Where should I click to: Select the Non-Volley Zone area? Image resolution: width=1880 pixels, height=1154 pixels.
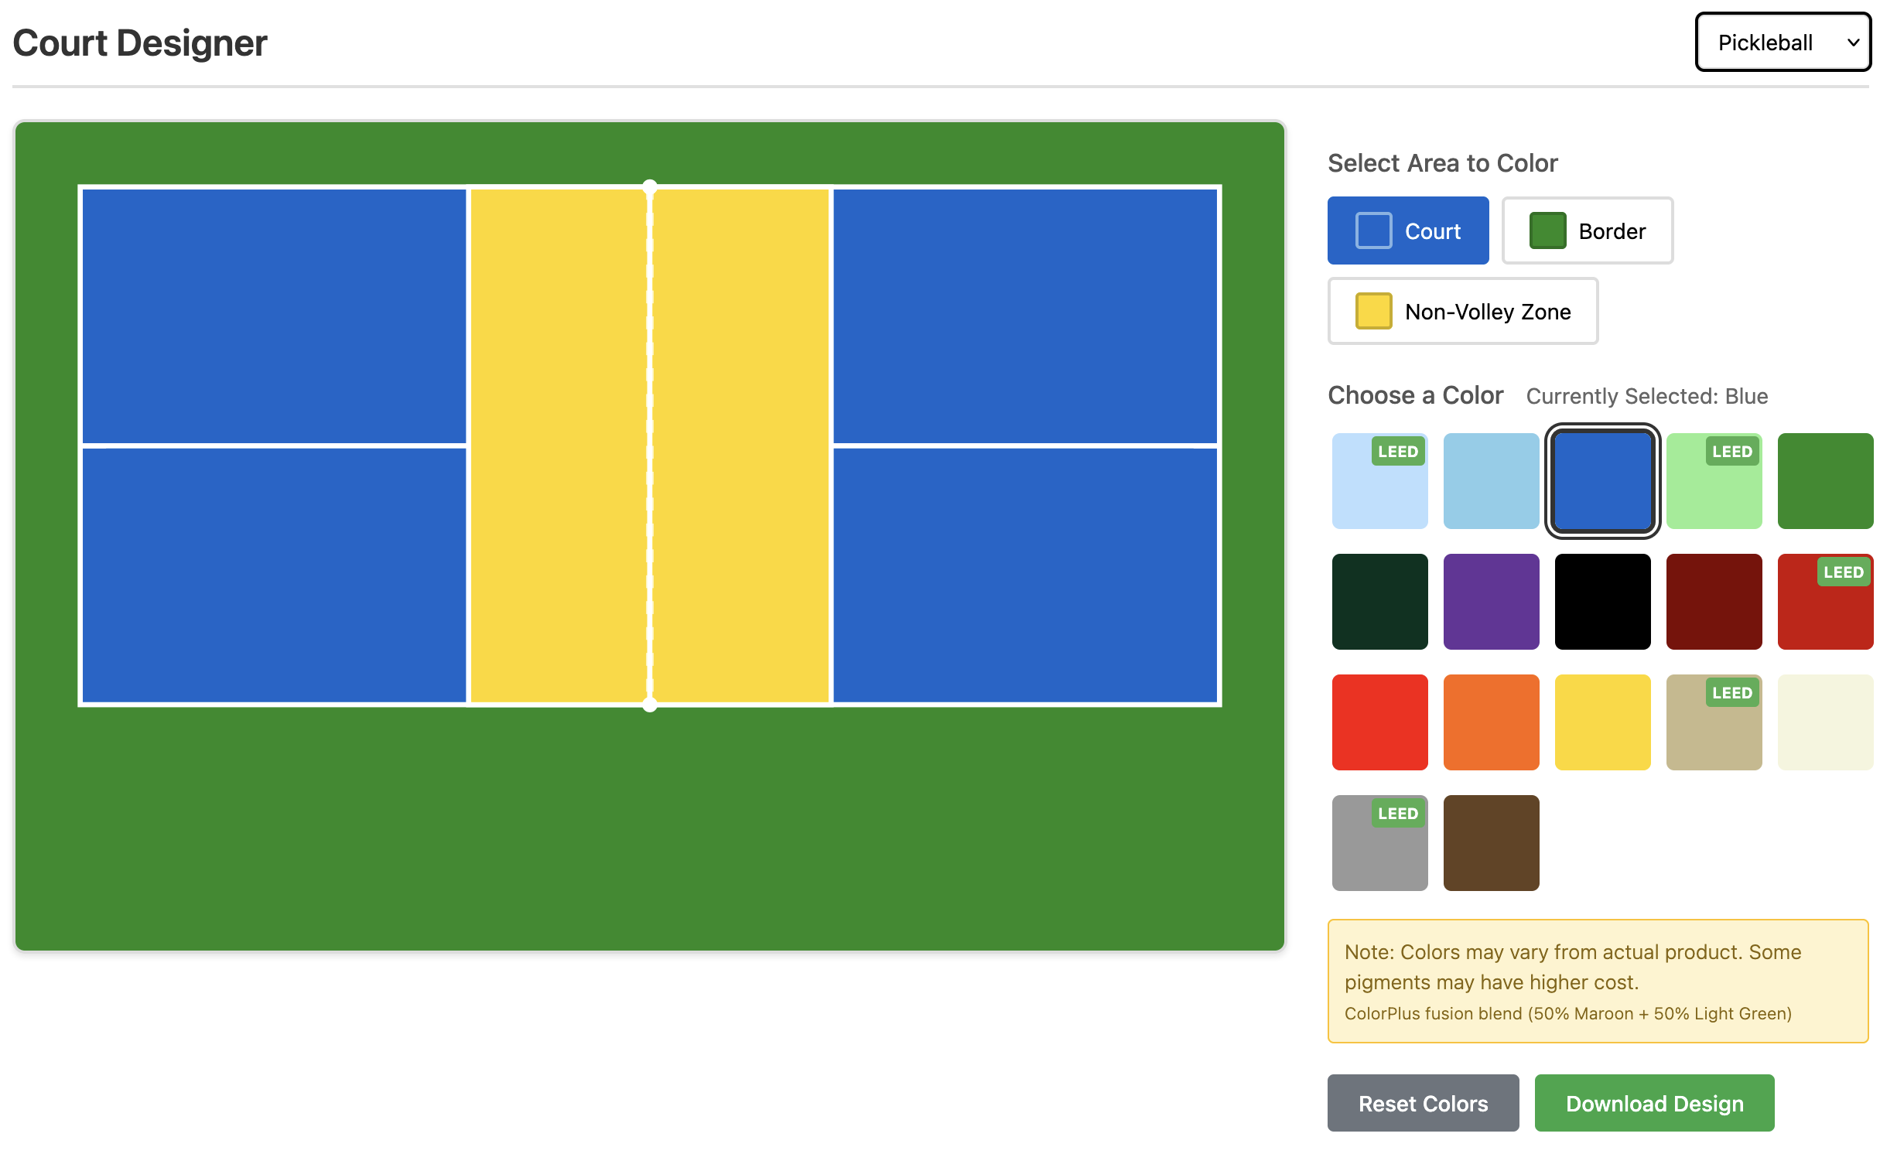point(1461,312)
